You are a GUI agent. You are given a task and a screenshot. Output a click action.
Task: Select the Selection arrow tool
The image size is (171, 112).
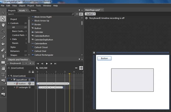click(x=3, y=12)
